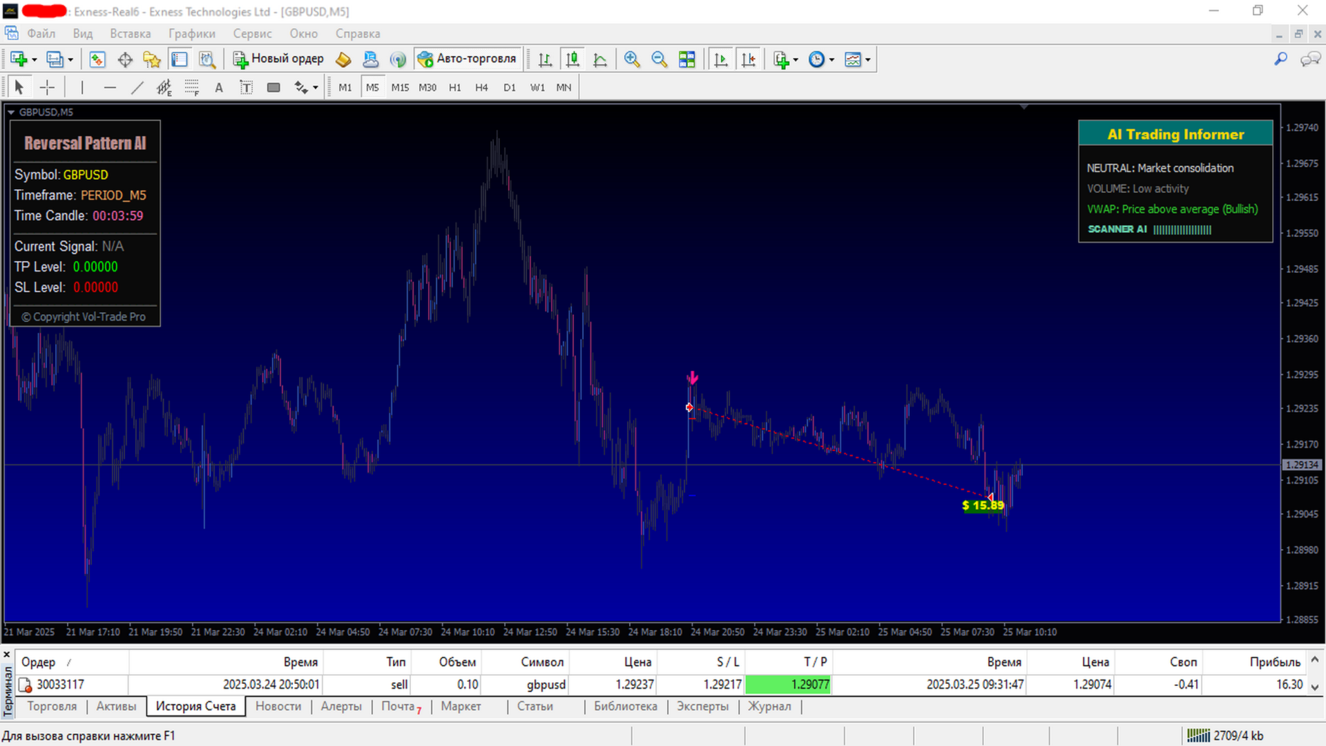Select the text A tool
Image resolution: width=1326 pixels, height=746 pixels.
click(219, 87)
